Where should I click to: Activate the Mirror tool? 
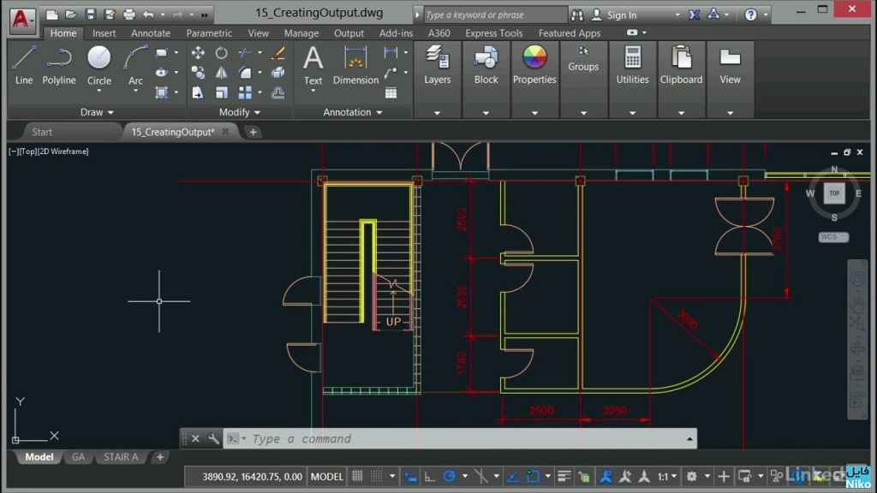pyautogui.click(x=222, y=73)
